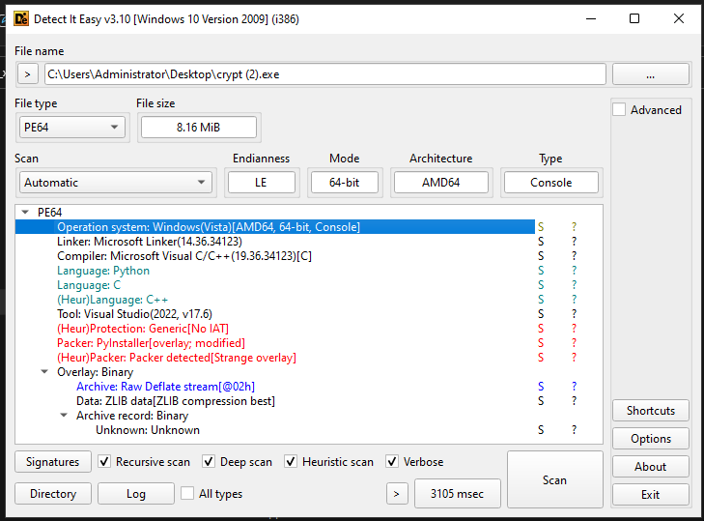Image resolution: width=704 pixels, height=521 pixels.
Task: Disable the Recursive scan checkbox
Action: pos(105,462)
